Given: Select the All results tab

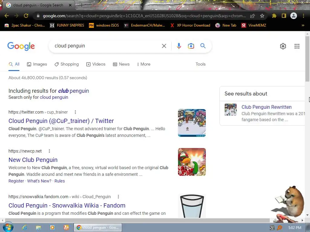Looking at the screenshot, I should coord(14,64).
